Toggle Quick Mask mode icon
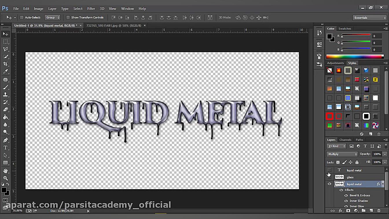The width and height of the screenshot is (389, 219). 5,200
